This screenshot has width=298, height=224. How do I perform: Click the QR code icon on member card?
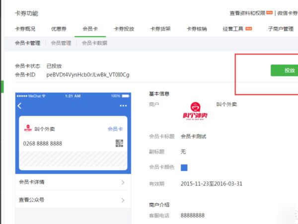[x=119, y=143]
